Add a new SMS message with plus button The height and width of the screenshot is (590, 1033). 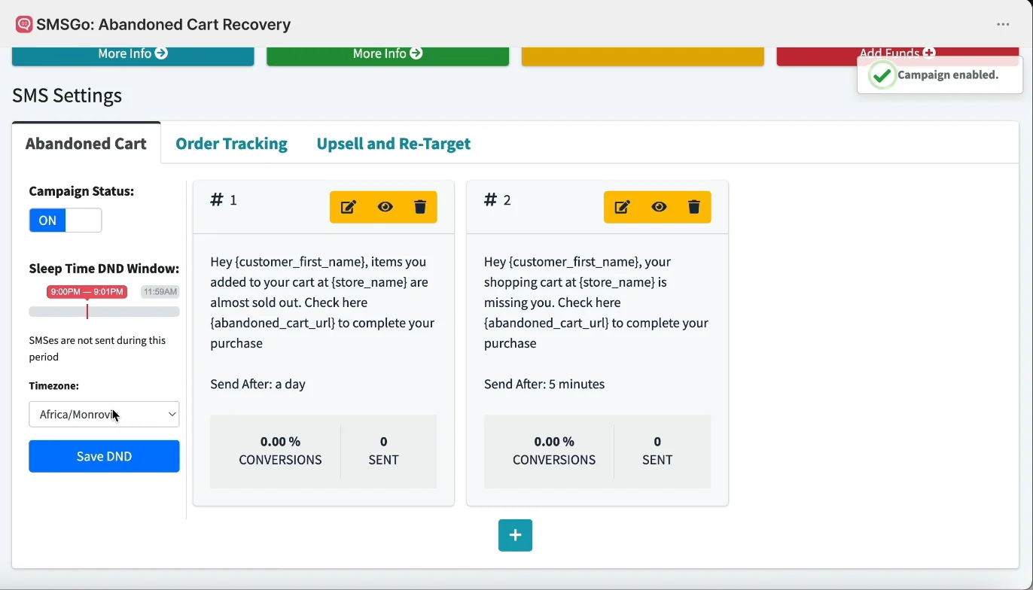[515, 535]
